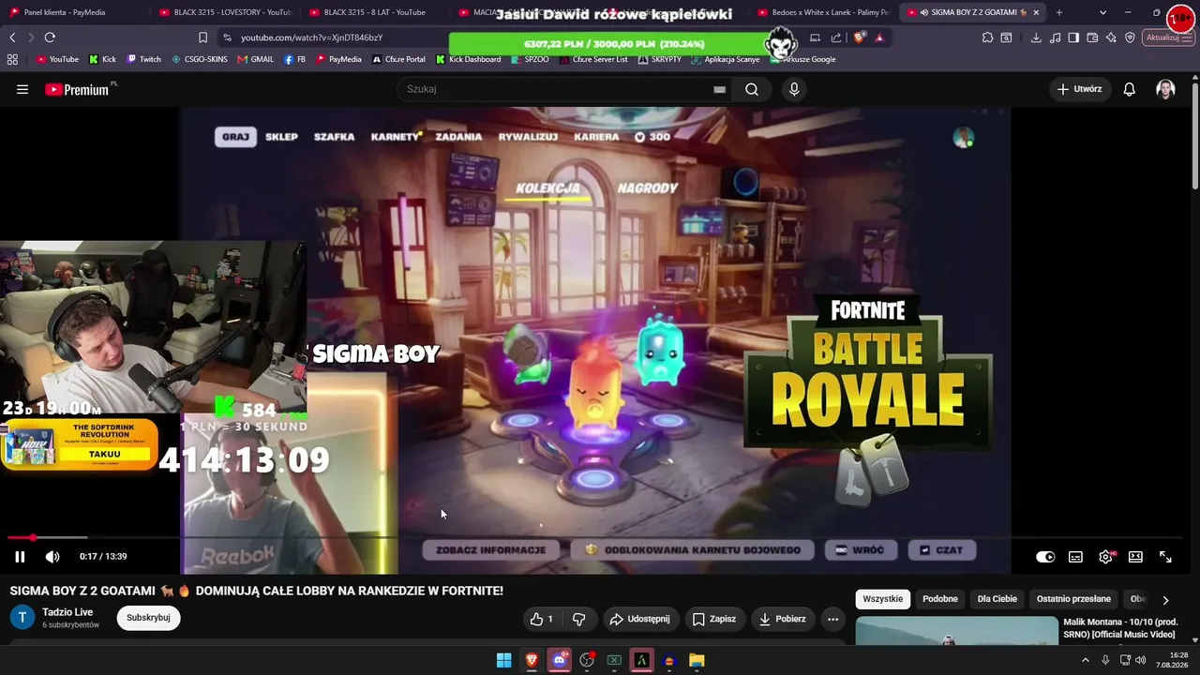The height and width of the screenshot is (675, 1200).
Task: Click the Szukaj search field
Action: click(x=558, y=89)
